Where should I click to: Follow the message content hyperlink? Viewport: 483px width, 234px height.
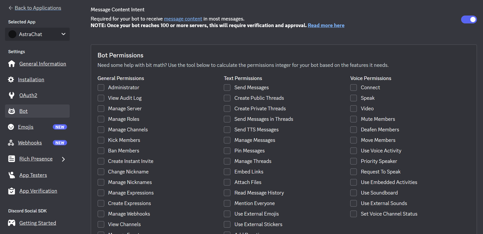pos(183,19)
